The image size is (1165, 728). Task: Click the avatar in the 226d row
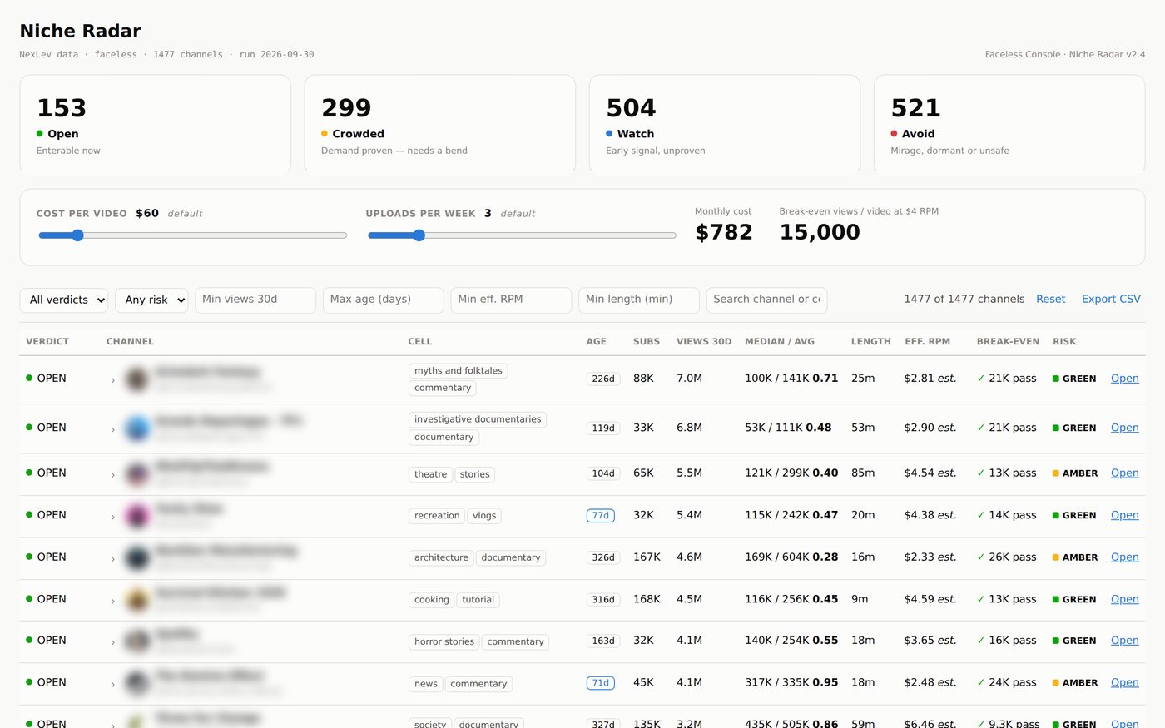[x=137, y=379]
